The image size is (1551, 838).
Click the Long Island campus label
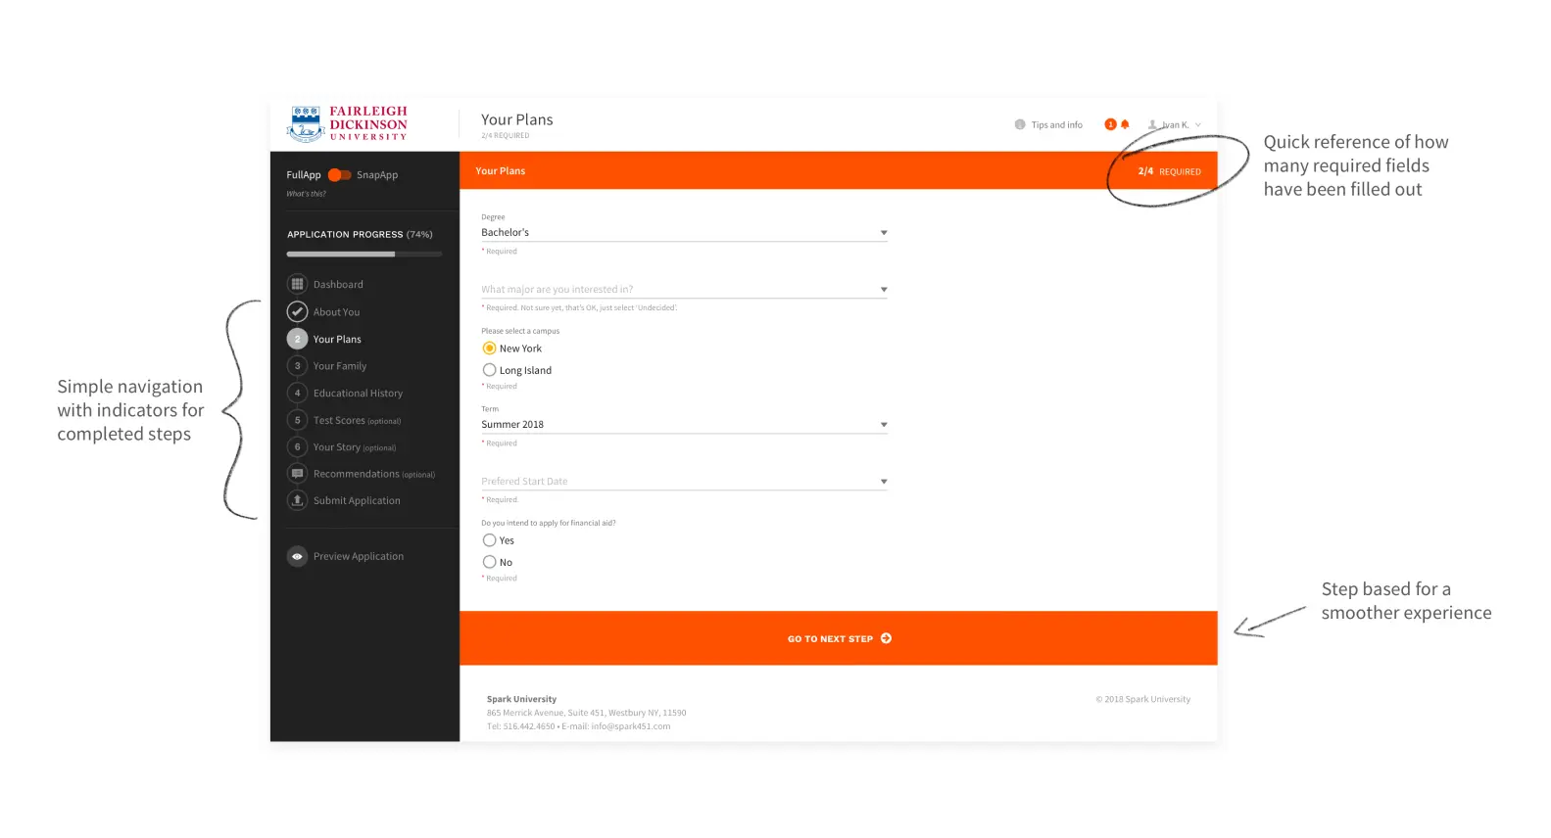tap(525, 370)
